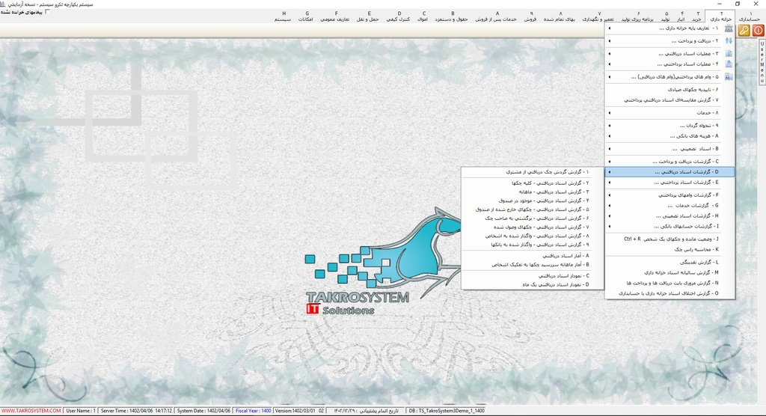Image resolution: width=766 pixels, height=416 pixels.
Task: Select گزارشات دریافت و پرداخت menu item
Action: tap(670, 162)
